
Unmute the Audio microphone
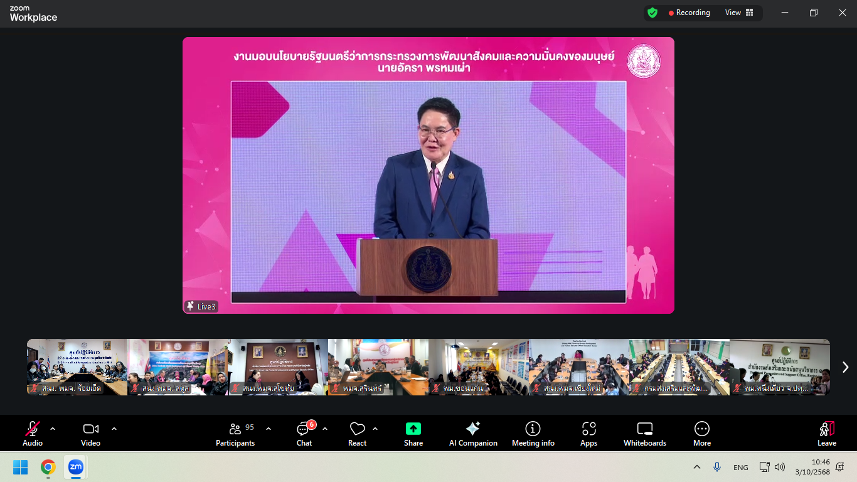[33, 432]
